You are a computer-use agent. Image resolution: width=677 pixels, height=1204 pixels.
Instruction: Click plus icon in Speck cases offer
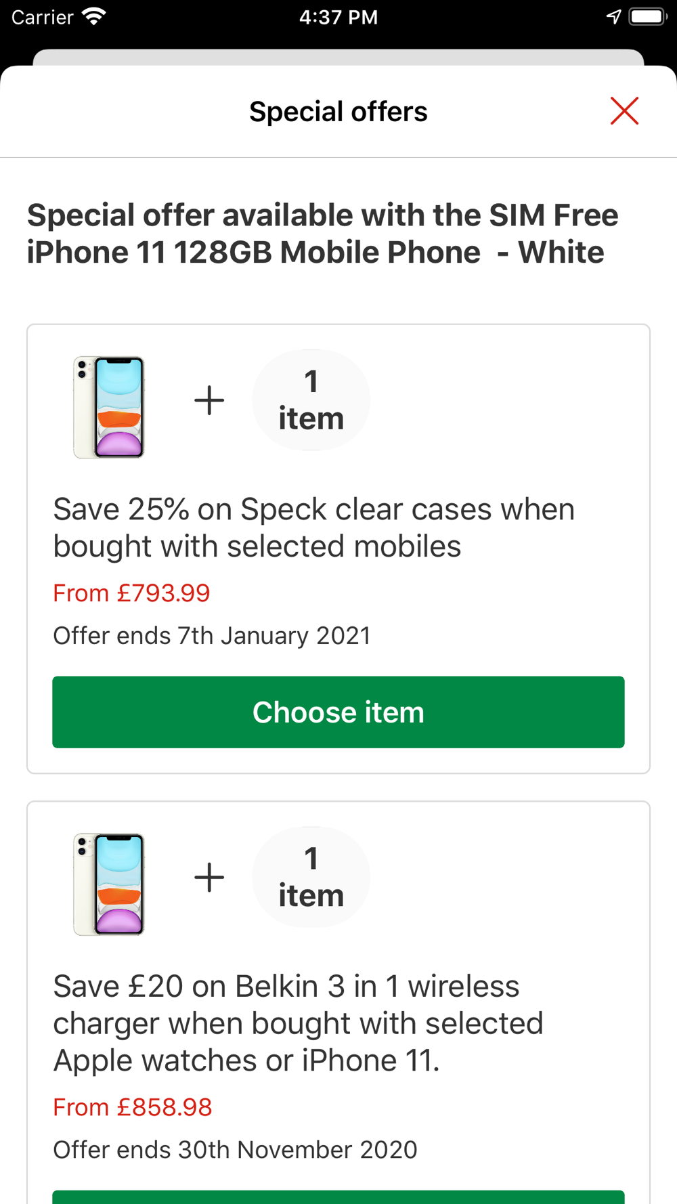click(x=209, y=400)
